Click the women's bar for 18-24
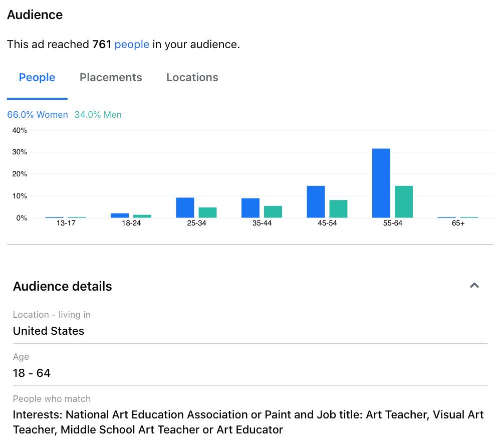 [120, 215]
